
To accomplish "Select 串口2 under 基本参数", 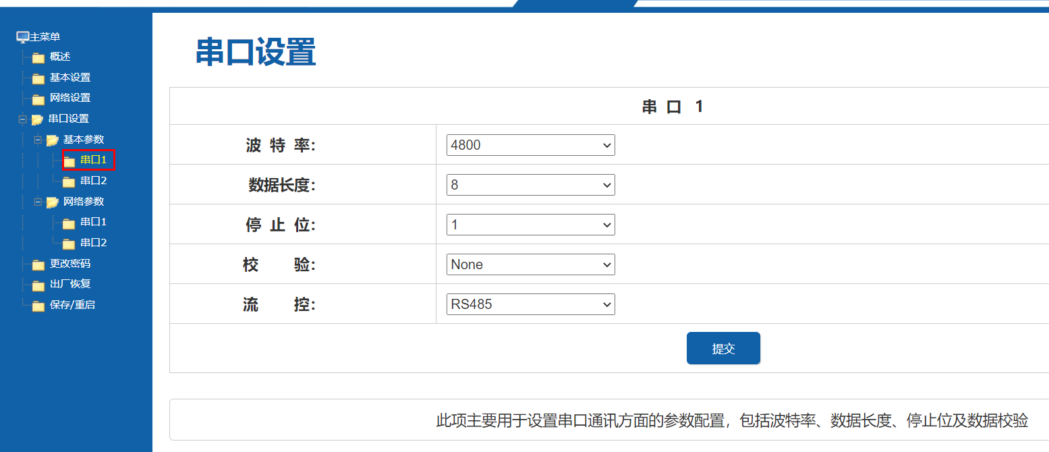I will pyautogui.click(x=93, y=180).
